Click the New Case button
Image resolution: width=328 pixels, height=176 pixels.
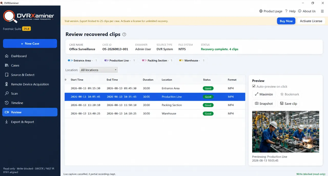pos(30,44)
